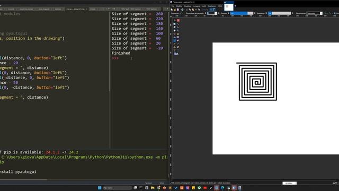This screenshot has width=339, height=191.
Task: Click the Cut scissors toolbar icon
Action: tap(187, 10)
